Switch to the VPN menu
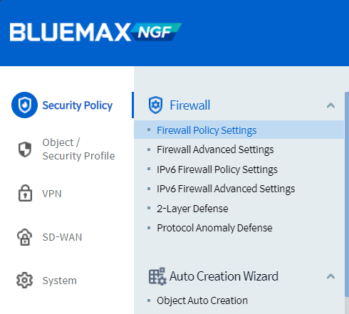Viewport: 349px width, 314px height. click(x=52, y=194)
